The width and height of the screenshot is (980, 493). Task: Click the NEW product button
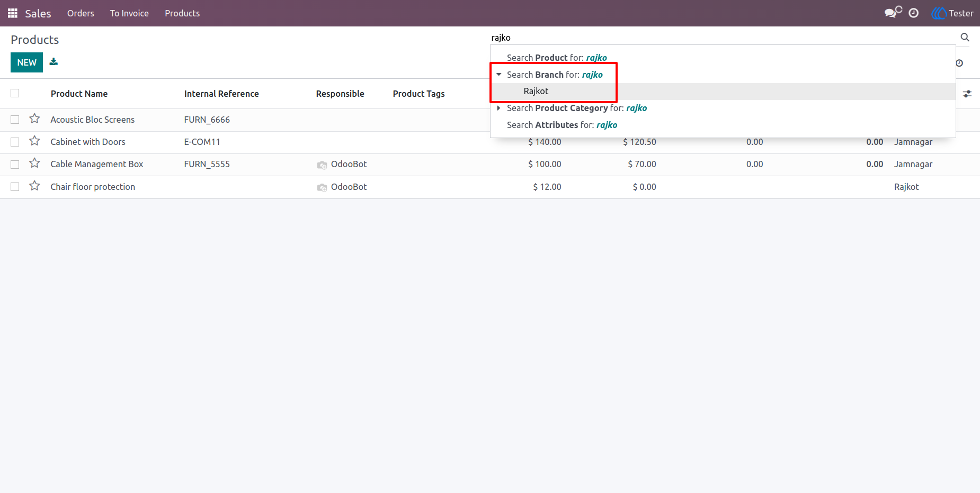(26, 62)
